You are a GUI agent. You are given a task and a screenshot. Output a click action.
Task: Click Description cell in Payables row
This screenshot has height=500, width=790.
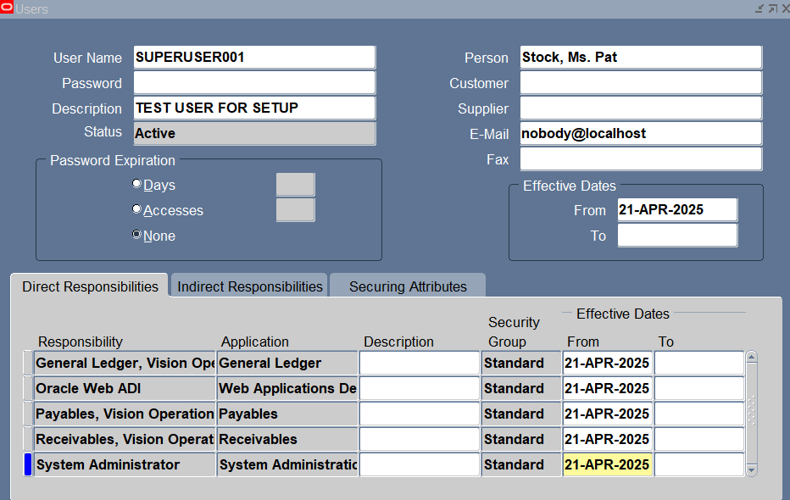tap(420, 414)
